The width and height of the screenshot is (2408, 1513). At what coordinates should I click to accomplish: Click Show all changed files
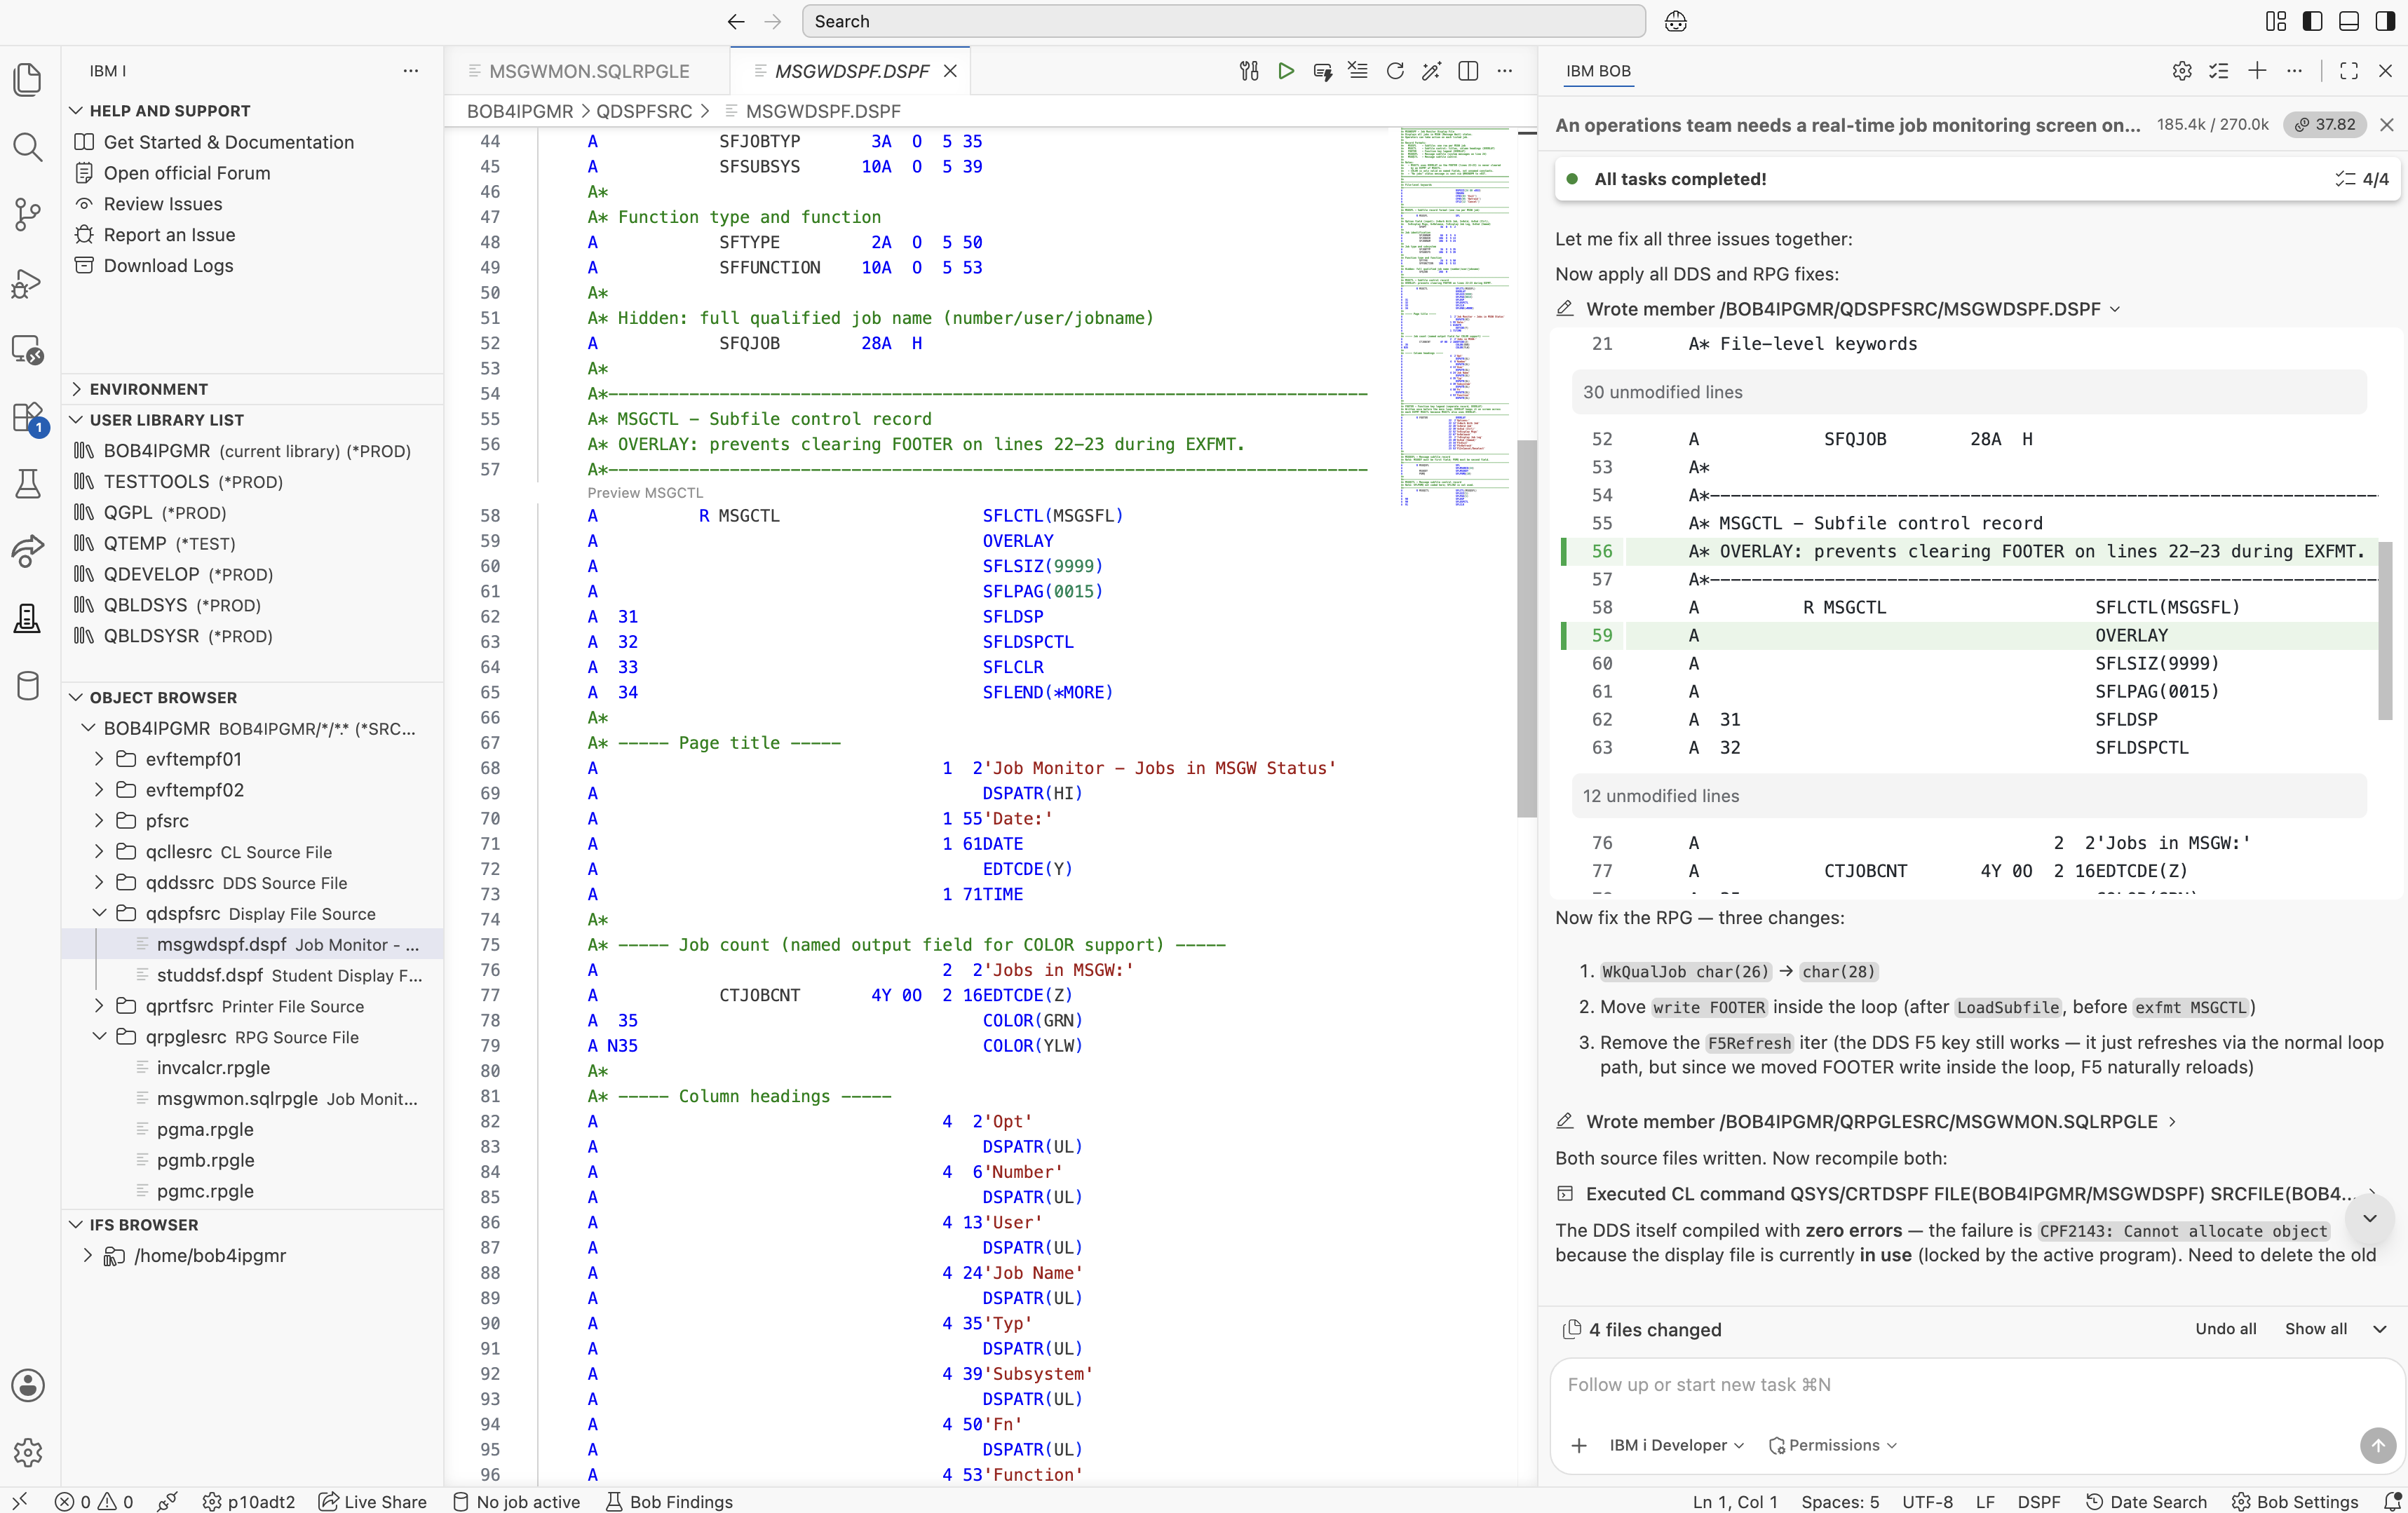pyautogui.click(x=2315, y=1329)
